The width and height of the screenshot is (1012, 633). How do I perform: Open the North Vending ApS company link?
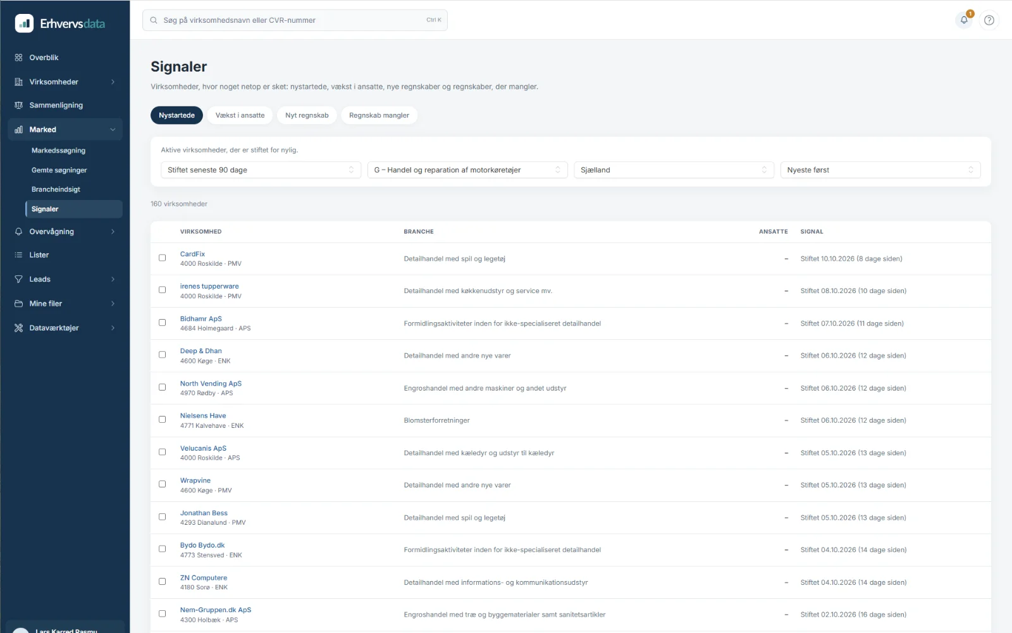point(211,384)
